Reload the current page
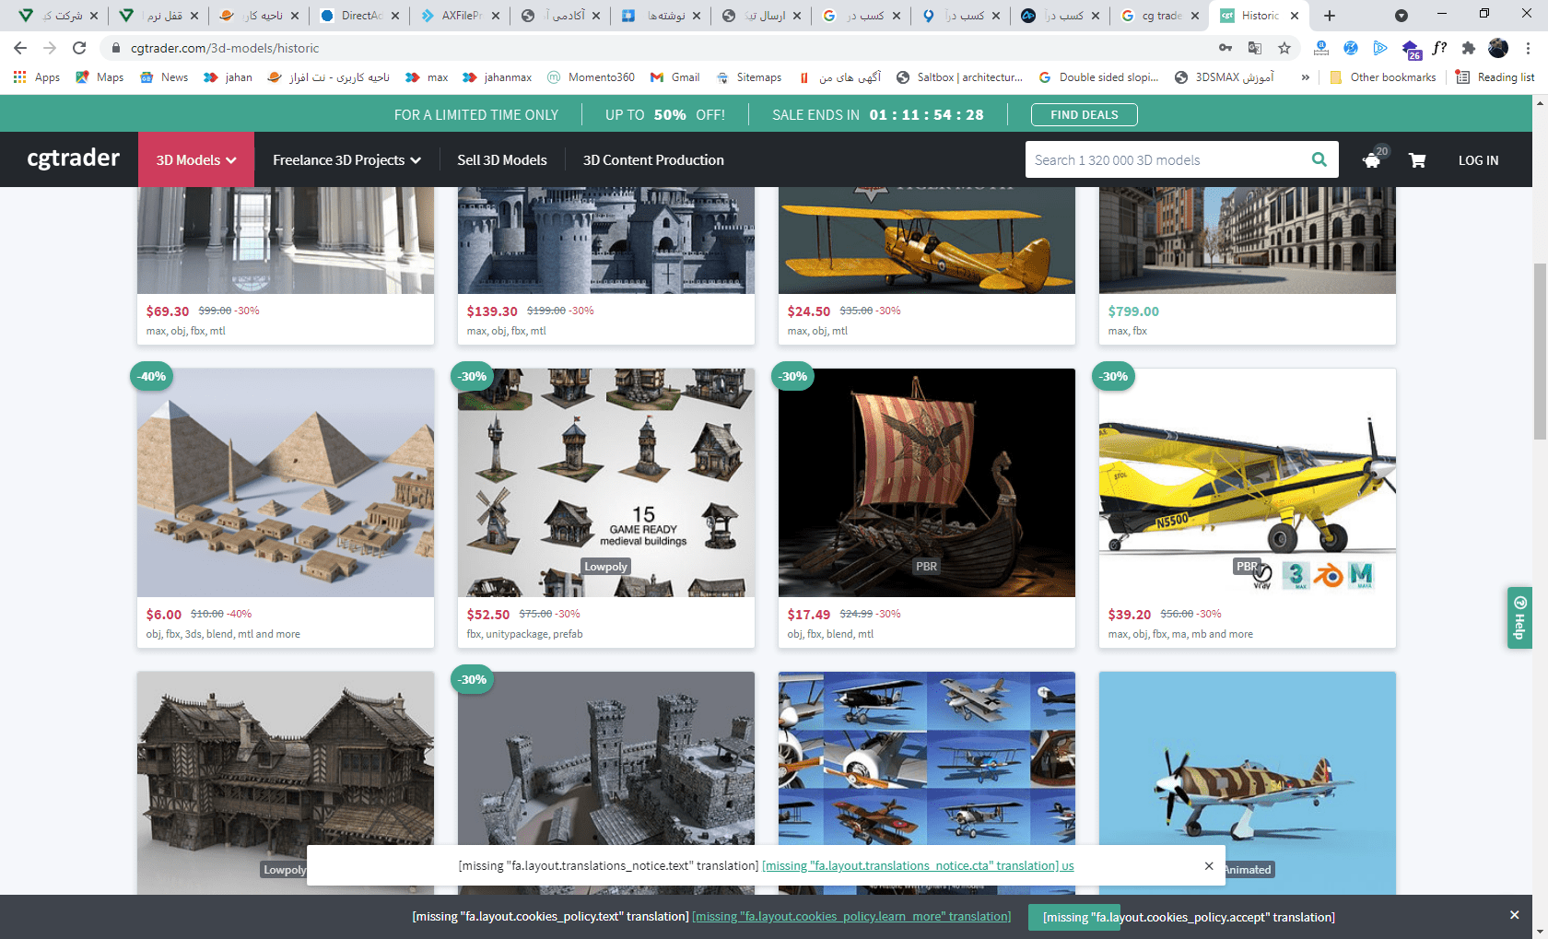 79,48
